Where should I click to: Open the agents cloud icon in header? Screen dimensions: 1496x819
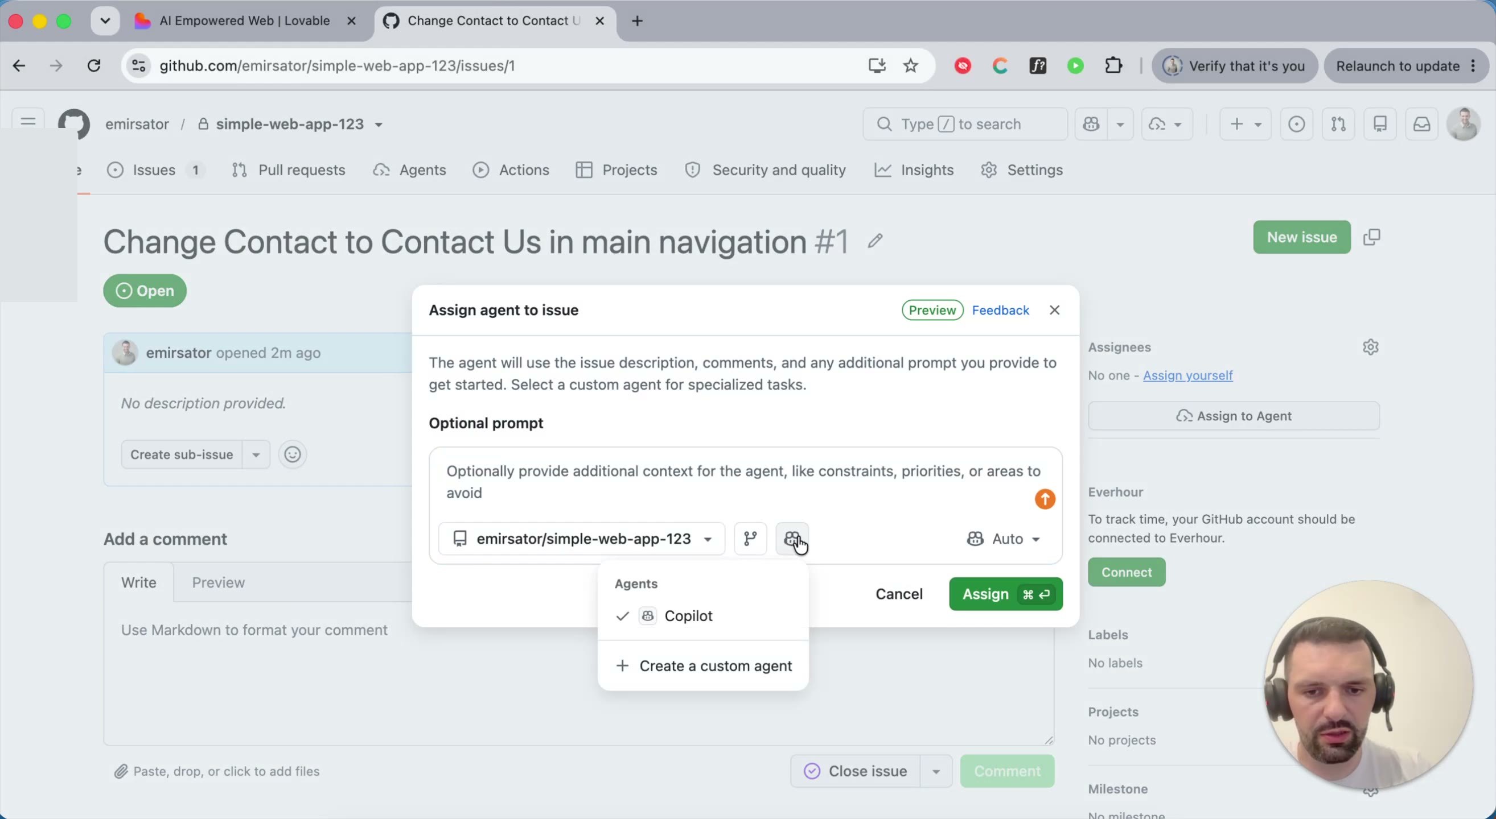[1157, 124]
